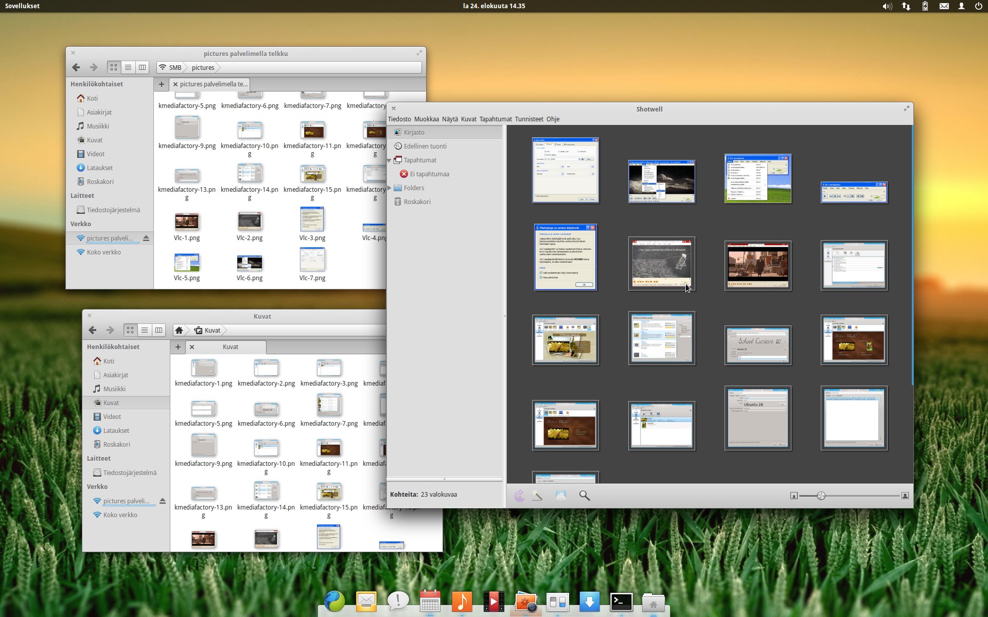
Task: Select the Vlc-5.png file
Action: (x=187, y=267)
